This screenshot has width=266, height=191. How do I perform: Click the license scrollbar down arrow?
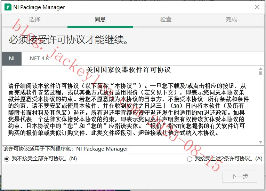tap(260, 142)
